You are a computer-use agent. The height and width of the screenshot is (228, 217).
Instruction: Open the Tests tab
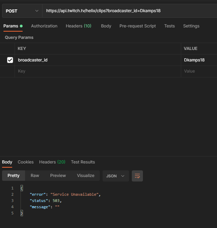169,26
